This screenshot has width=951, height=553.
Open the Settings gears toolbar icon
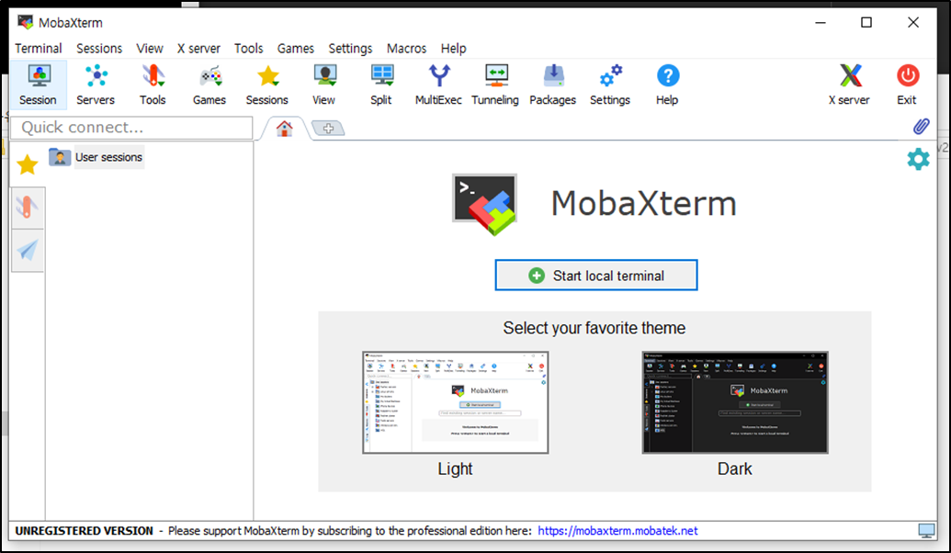click(610, 85)
